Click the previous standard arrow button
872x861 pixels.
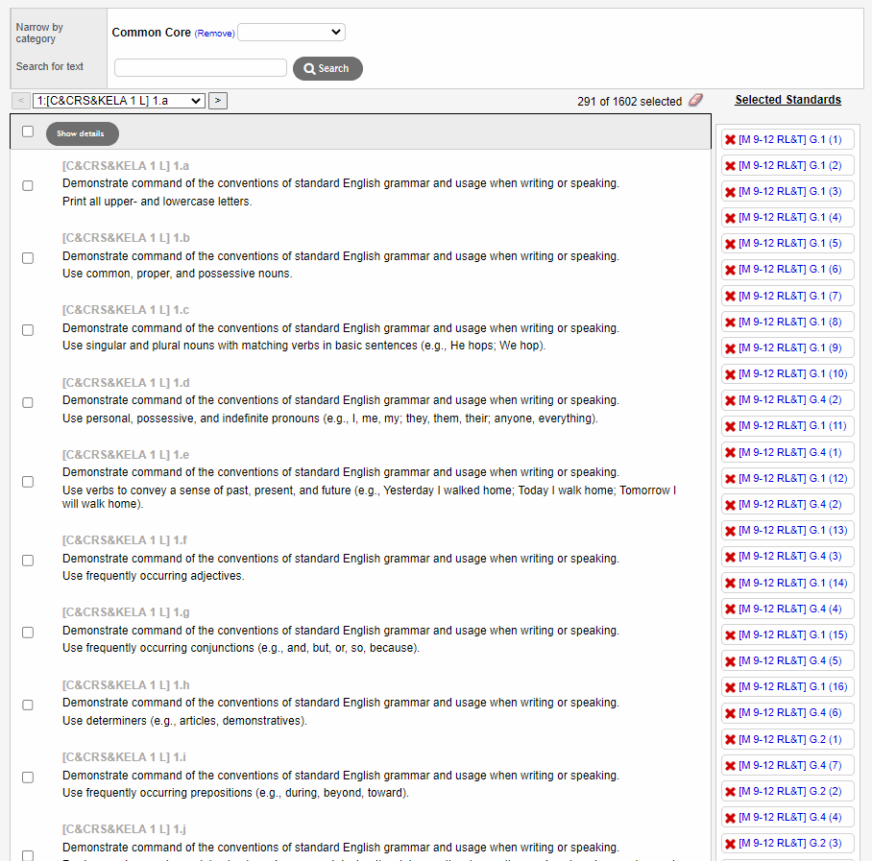20,100
